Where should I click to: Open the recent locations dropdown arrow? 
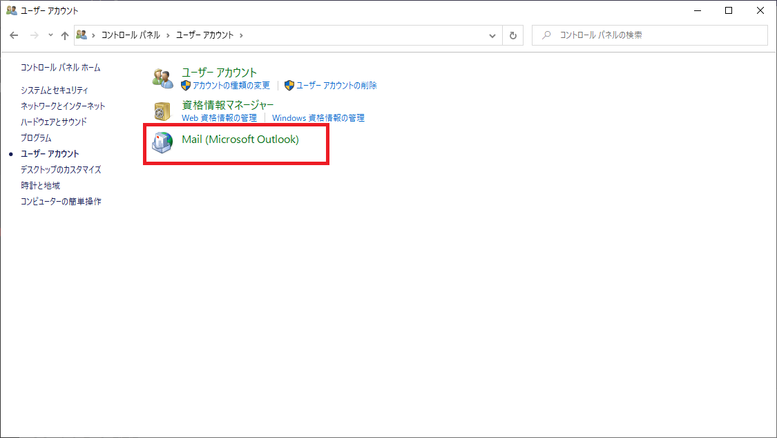50,35
